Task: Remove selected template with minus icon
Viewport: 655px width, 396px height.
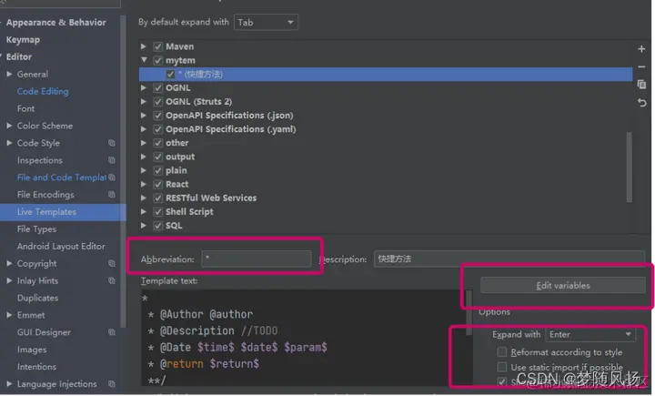Action: point(641,66)
